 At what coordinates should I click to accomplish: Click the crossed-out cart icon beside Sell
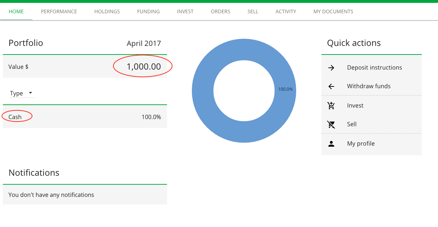pyautogui.click(x=331, y=124)
